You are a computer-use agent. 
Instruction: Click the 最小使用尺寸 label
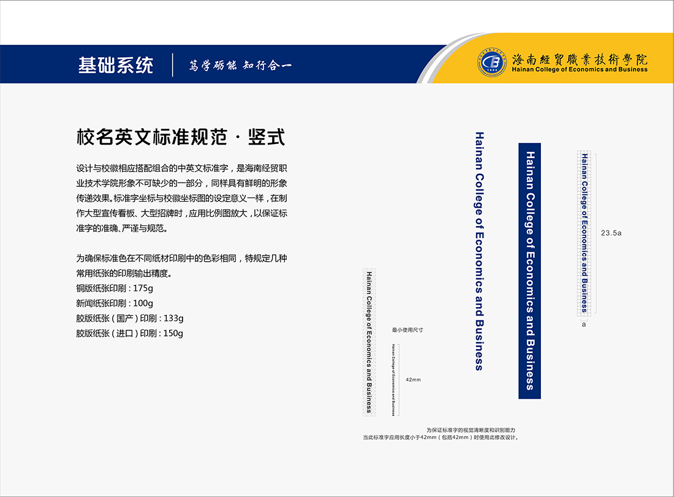click(407, 330)
